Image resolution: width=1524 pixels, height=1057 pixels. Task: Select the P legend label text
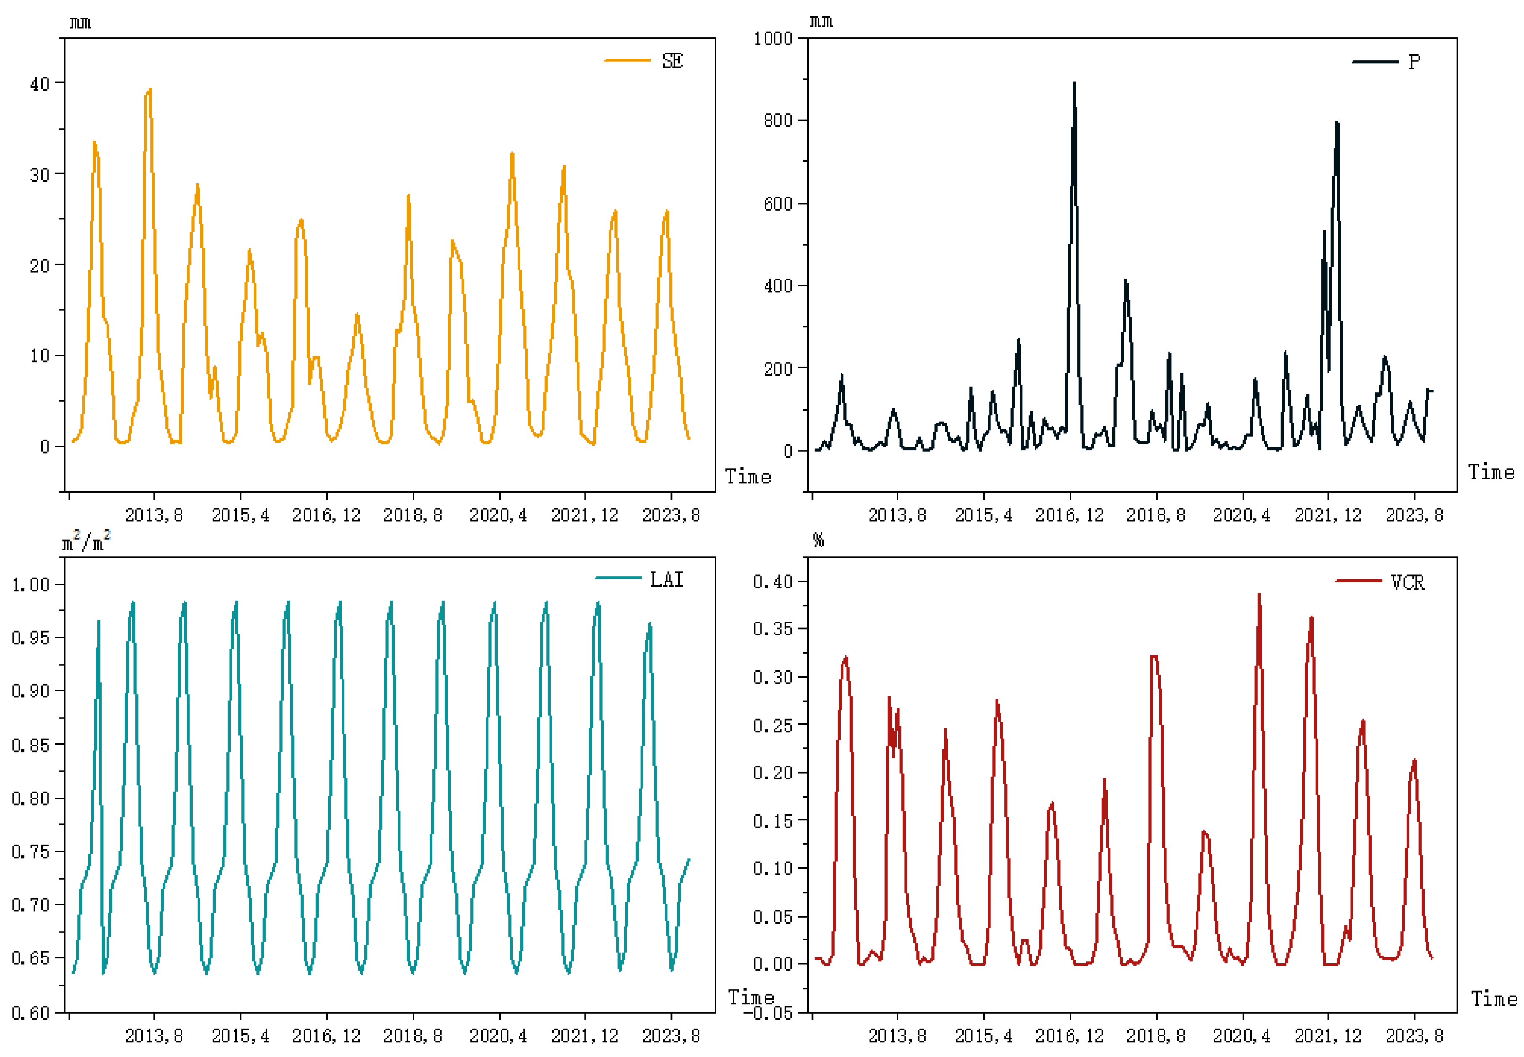tap(1414, 62)
